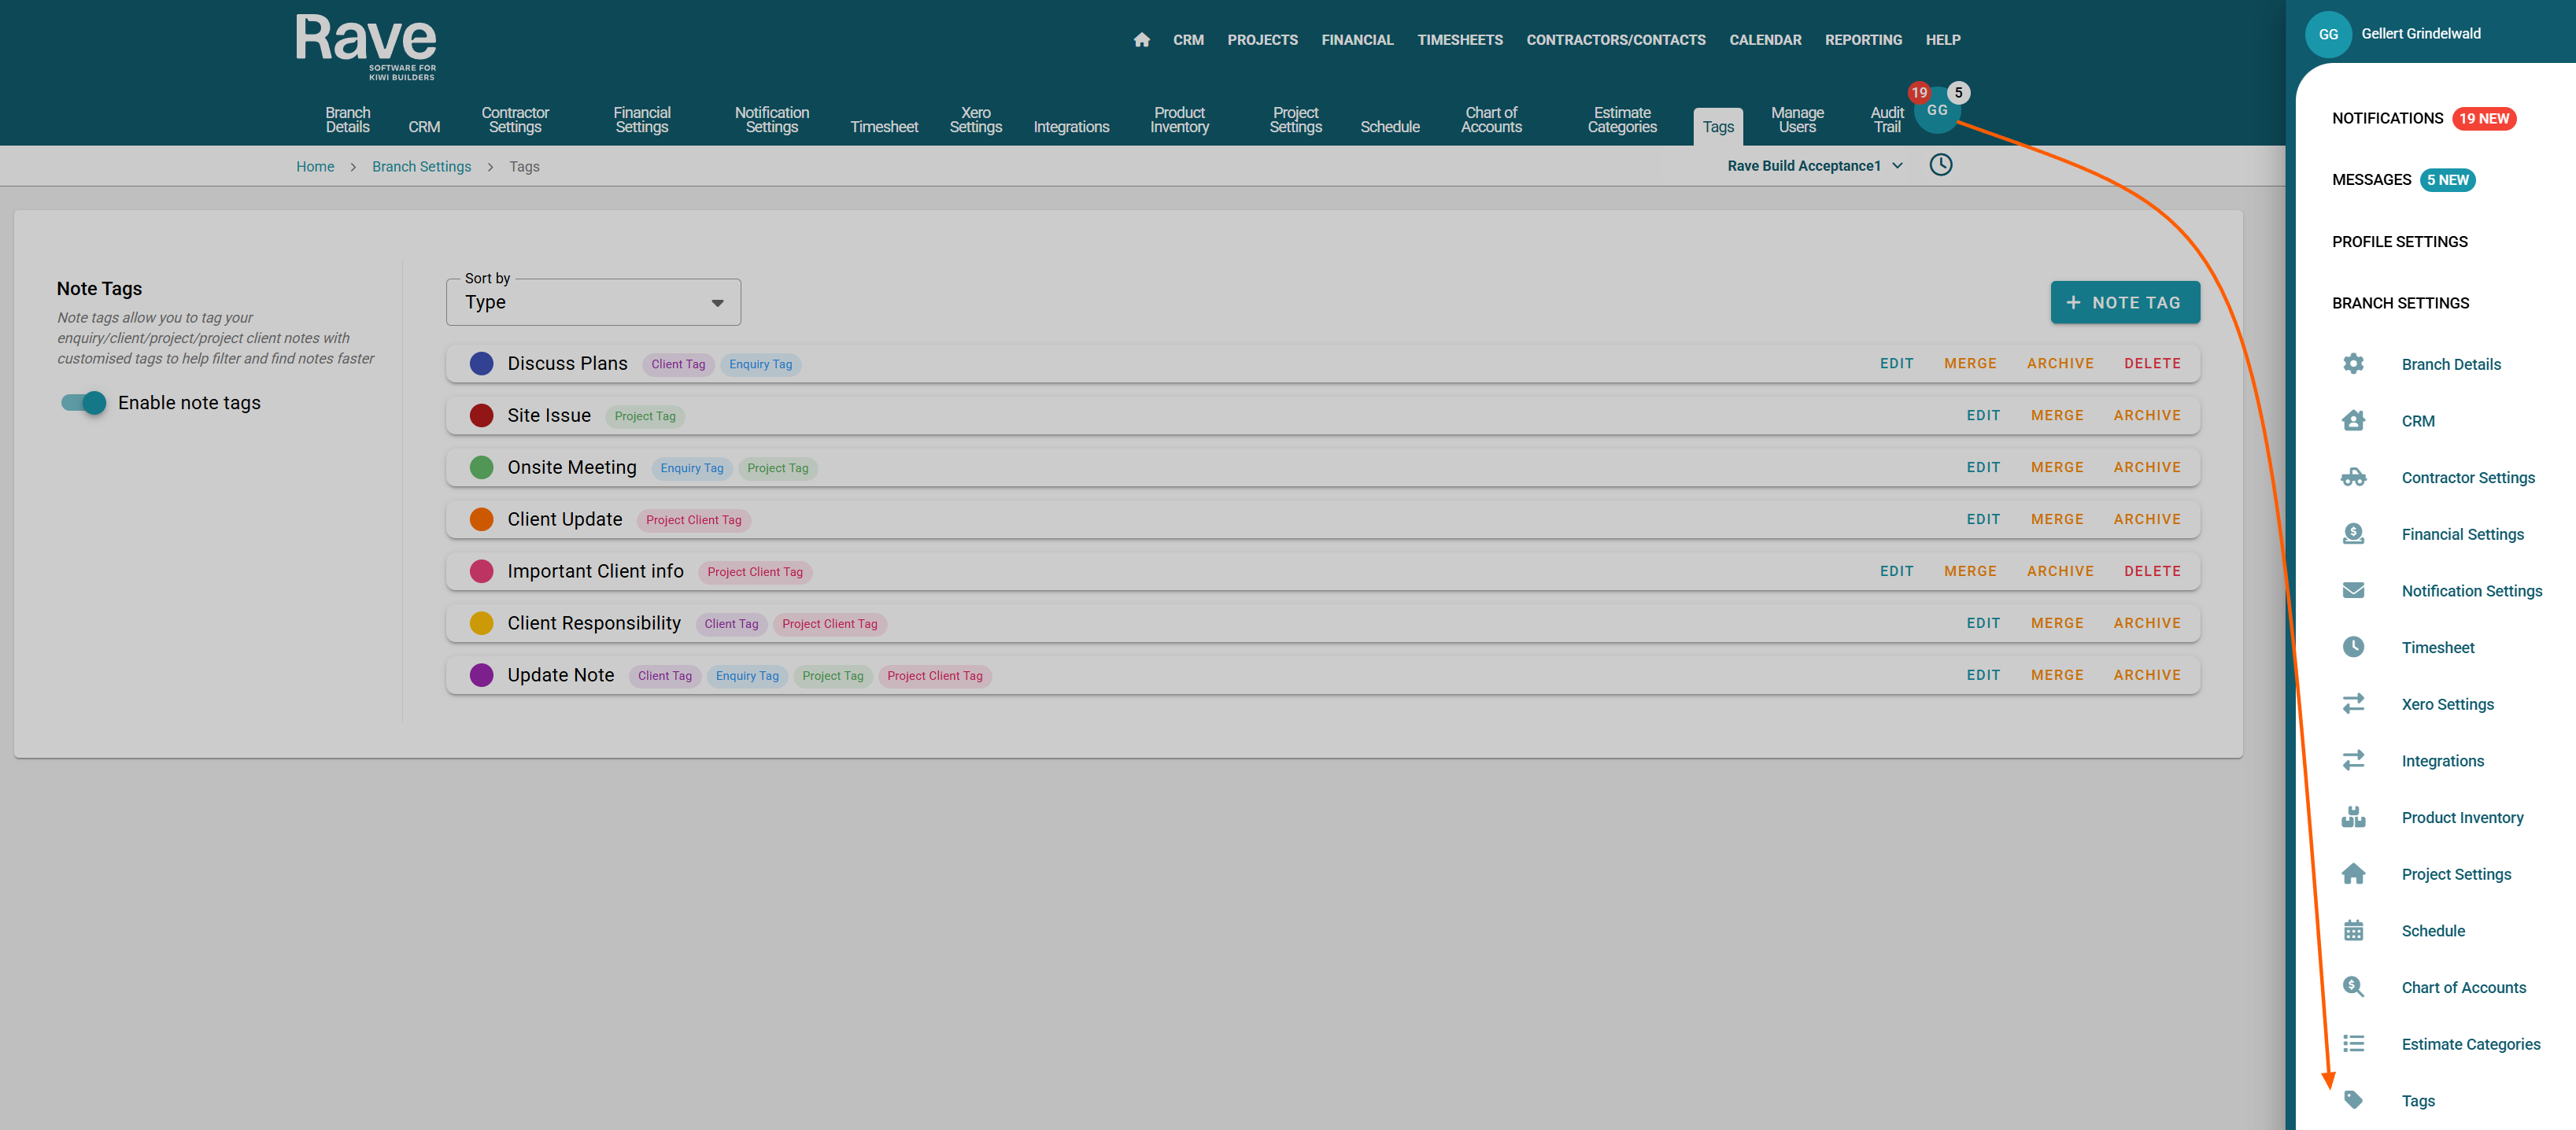Image resolution: width=2576 pixels, height=1130 pixels.
Task: Expand the Rave Build Acceptance1 branch selector
Action: tap(1813, 166)
